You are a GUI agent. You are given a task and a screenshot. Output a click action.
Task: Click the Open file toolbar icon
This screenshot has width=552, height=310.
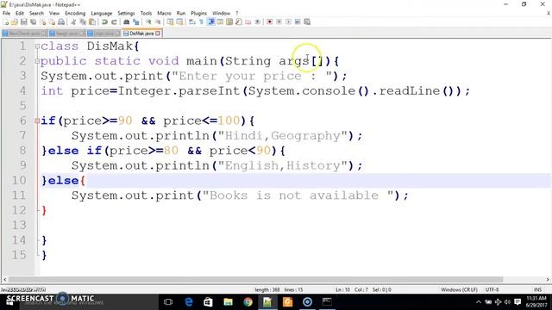(x=15, y=22)
